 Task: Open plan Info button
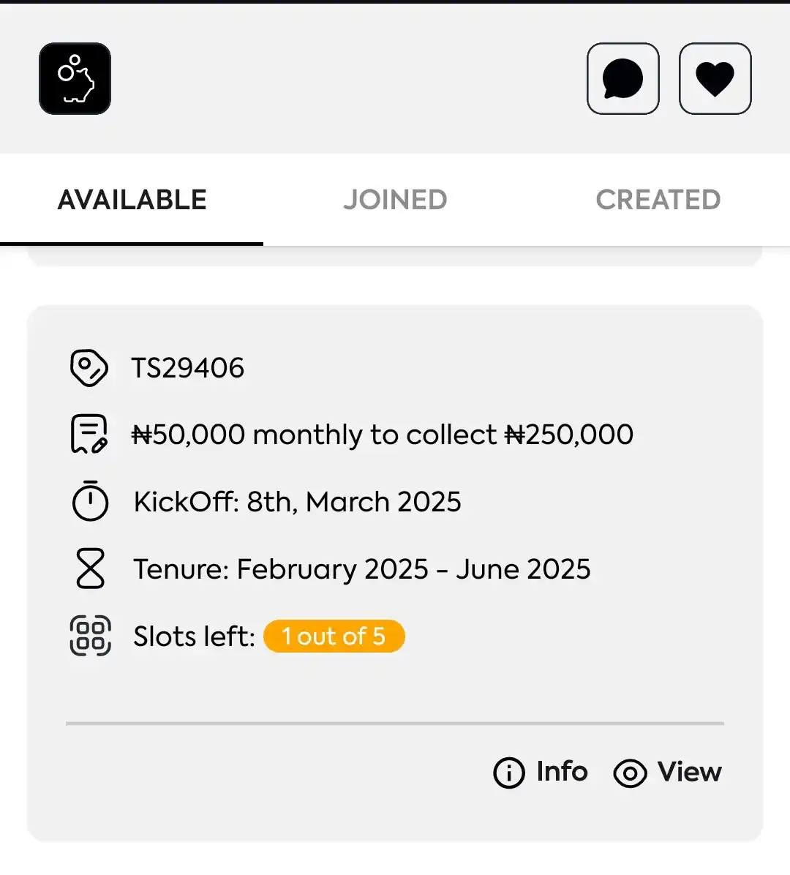coord(541,773)
